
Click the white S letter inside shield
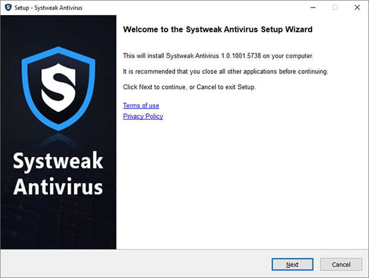(58, 84)
